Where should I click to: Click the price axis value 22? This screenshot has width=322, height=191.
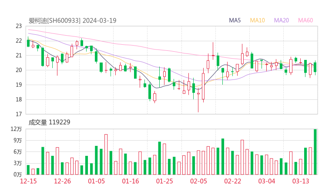(x=19, y=41)
